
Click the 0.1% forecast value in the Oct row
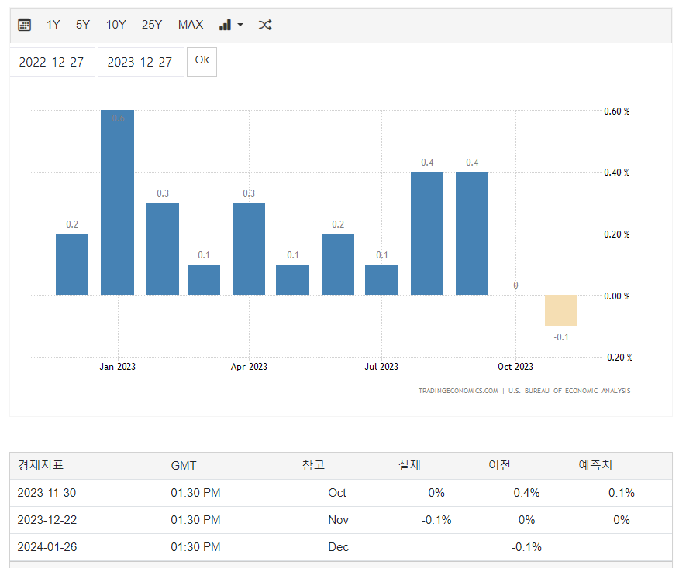622,493
